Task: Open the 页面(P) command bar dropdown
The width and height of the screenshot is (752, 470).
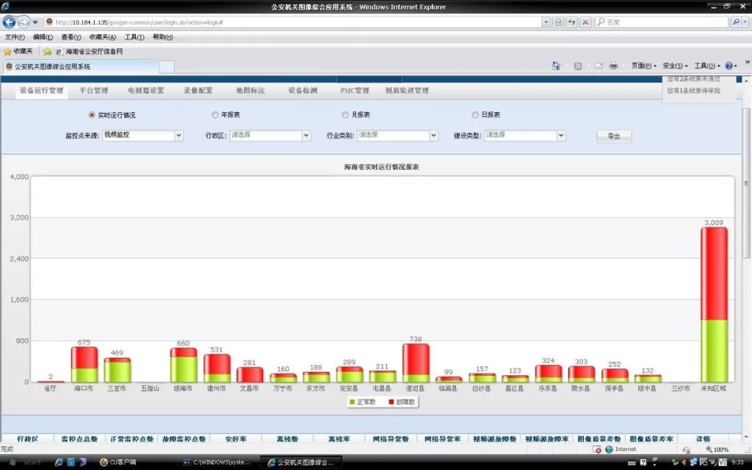Action: tap(643, 65)
